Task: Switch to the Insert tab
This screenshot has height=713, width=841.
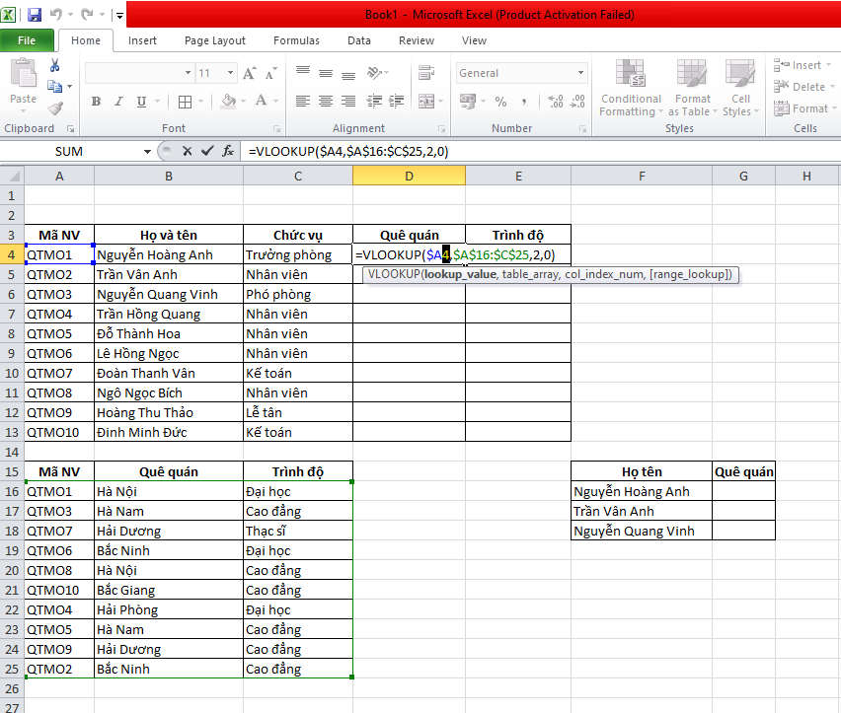Action: coord(142,40)
